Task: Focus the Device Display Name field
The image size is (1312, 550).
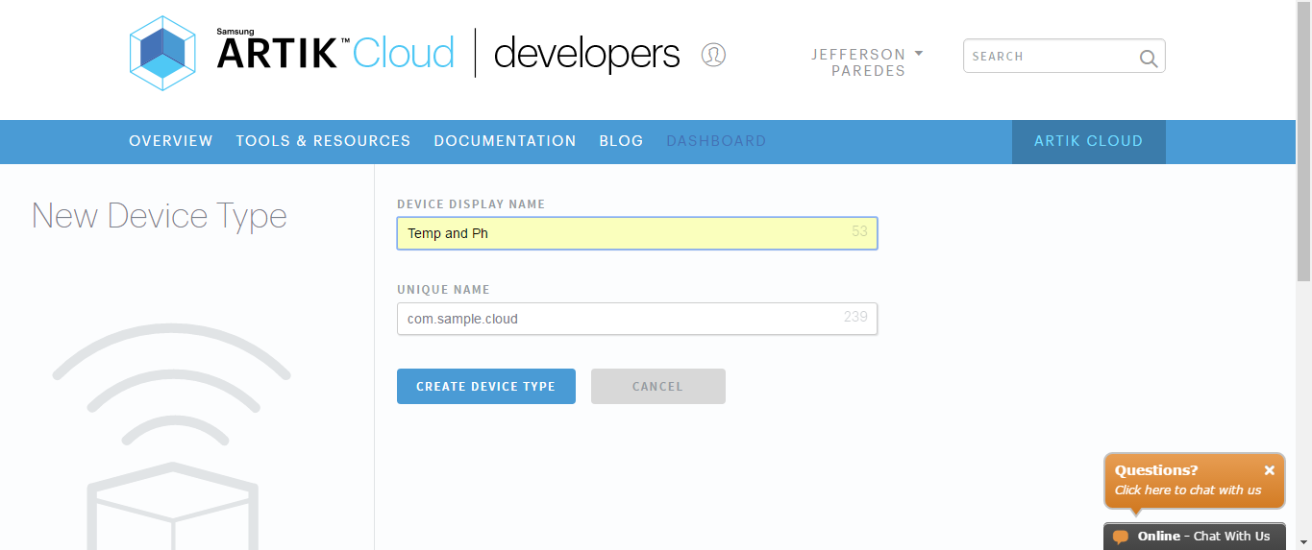Action: click(x=625, y=233)
